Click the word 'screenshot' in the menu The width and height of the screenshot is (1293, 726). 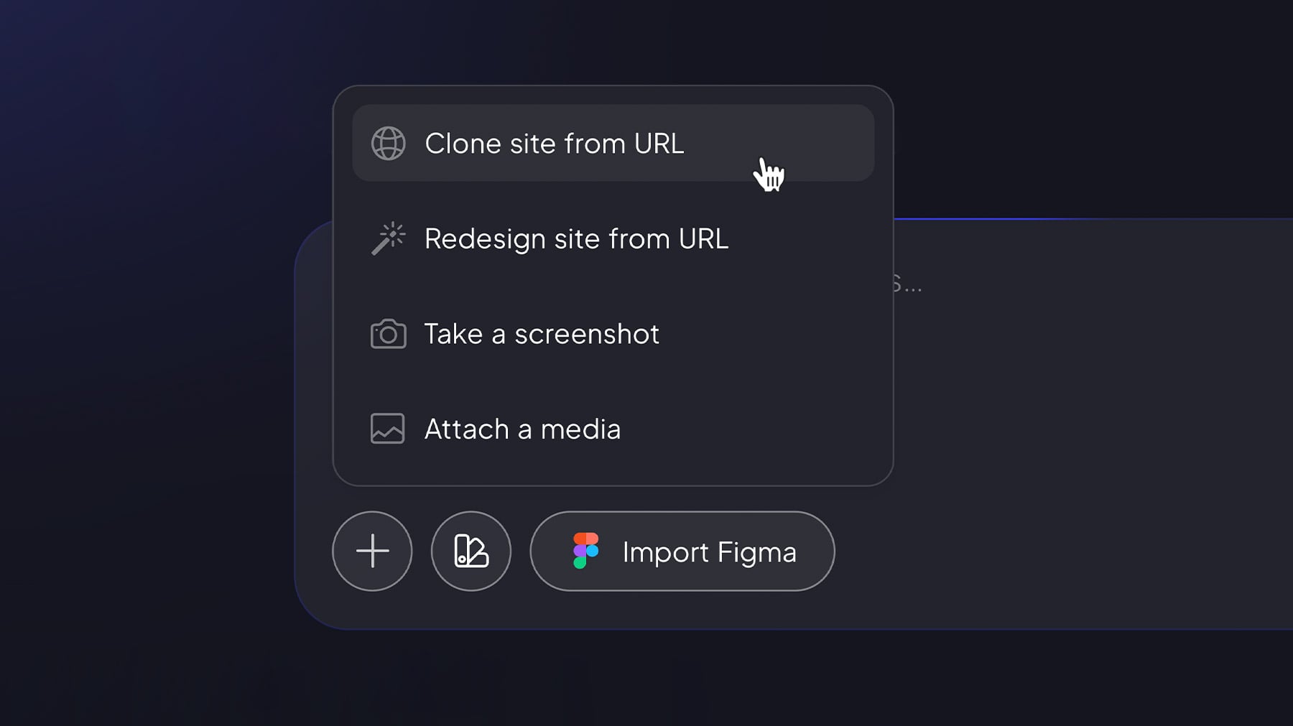coord(587,334)
